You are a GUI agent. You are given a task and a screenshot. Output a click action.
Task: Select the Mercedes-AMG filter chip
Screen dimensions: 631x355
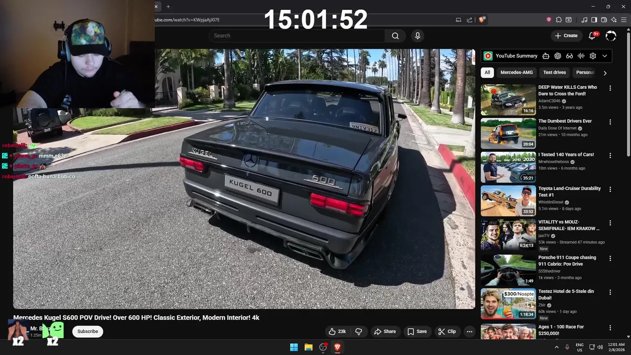click(517, 72)
